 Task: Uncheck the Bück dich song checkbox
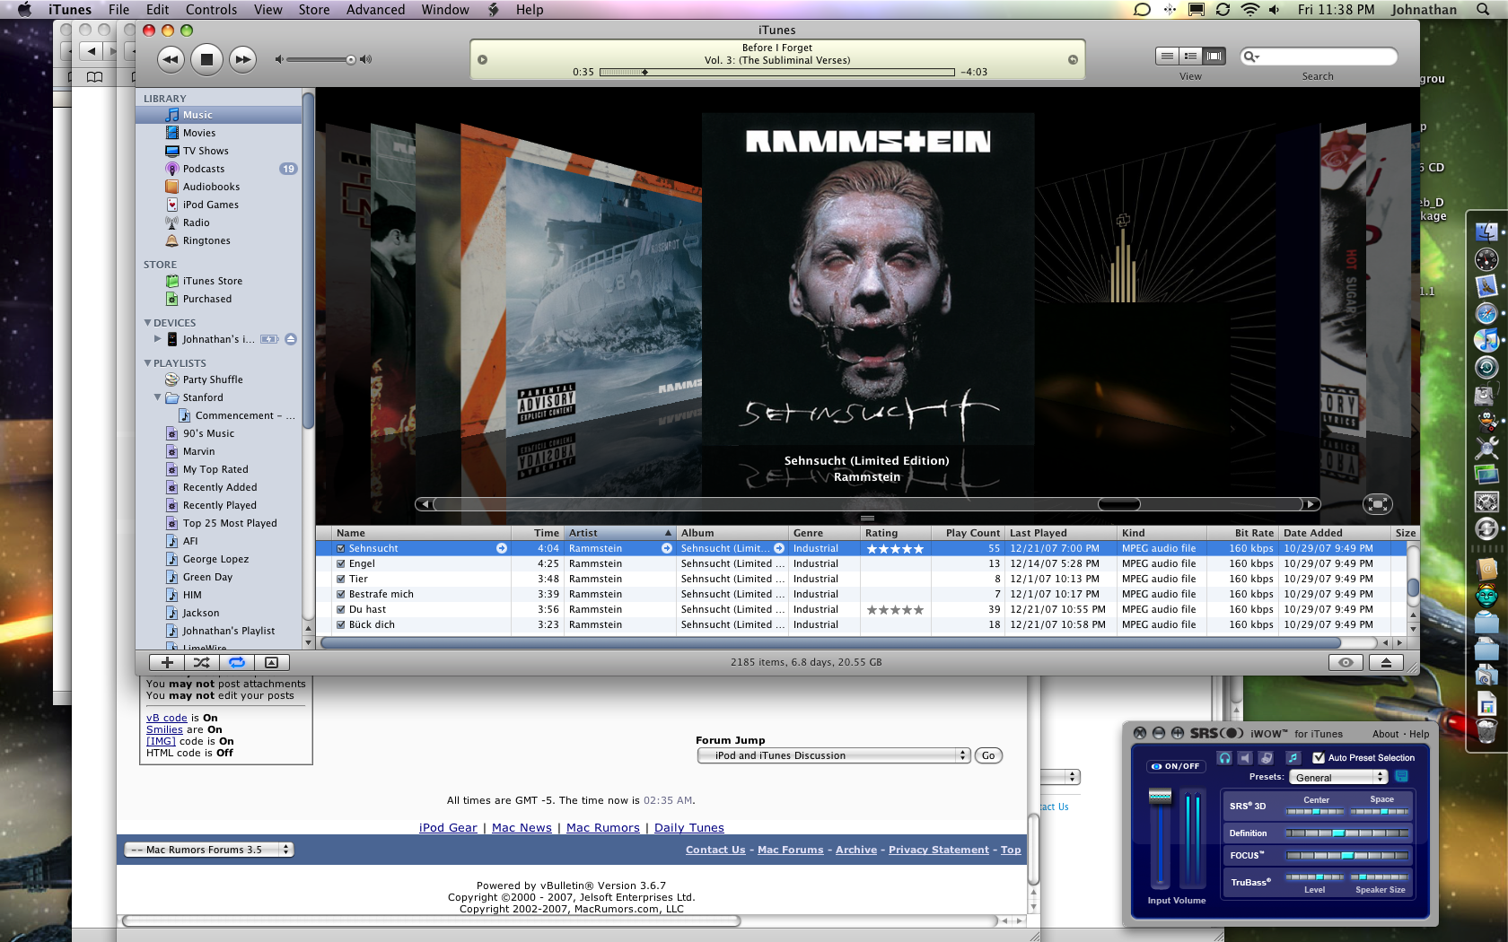pos(341,624)
